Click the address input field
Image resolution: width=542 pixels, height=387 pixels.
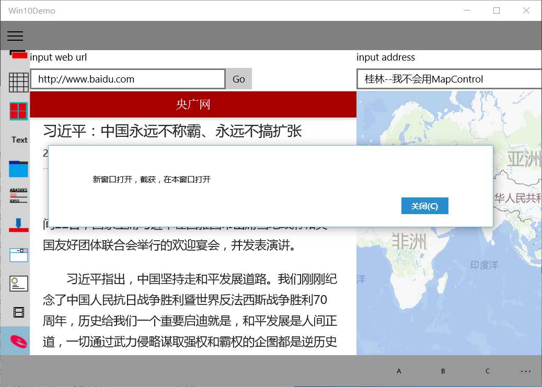(x=449, y=79)
